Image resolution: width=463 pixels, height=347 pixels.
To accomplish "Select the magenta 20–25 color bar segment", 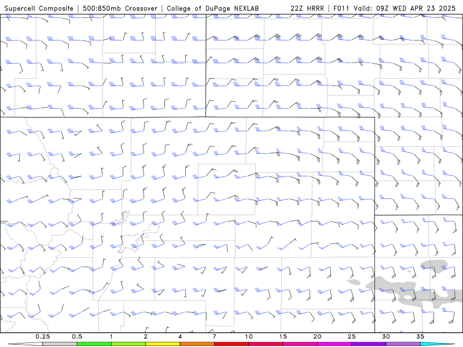I will (x=335, y=344).
